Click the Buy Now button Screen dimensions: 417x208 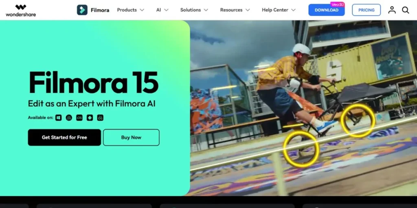coord(131,137)
